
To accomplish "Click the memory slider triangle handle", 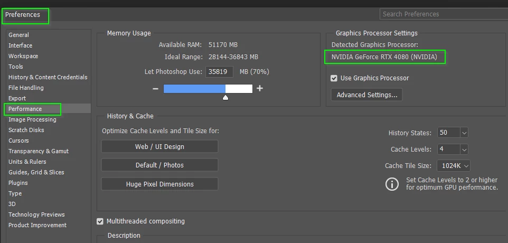I will [225, 97].
